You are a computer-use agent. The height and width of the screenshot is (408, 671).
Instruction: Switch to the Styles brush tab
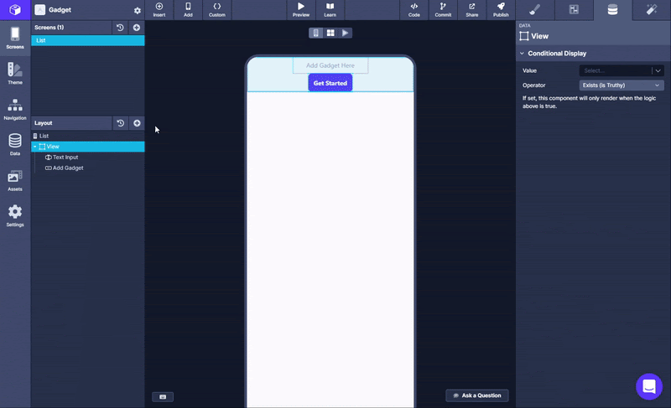[x=535, y=10]
